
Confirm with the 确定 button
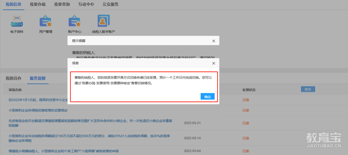click(x=208, y=97)
